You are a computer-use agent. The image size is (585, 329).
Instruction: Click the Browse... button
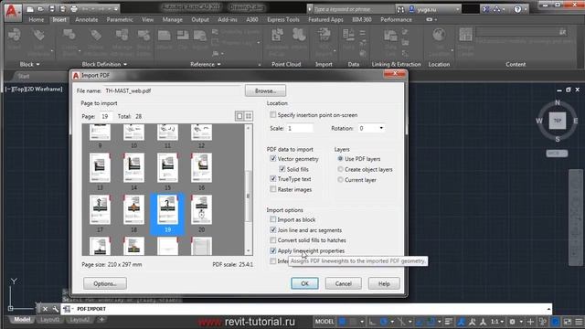tap(266, 90)
